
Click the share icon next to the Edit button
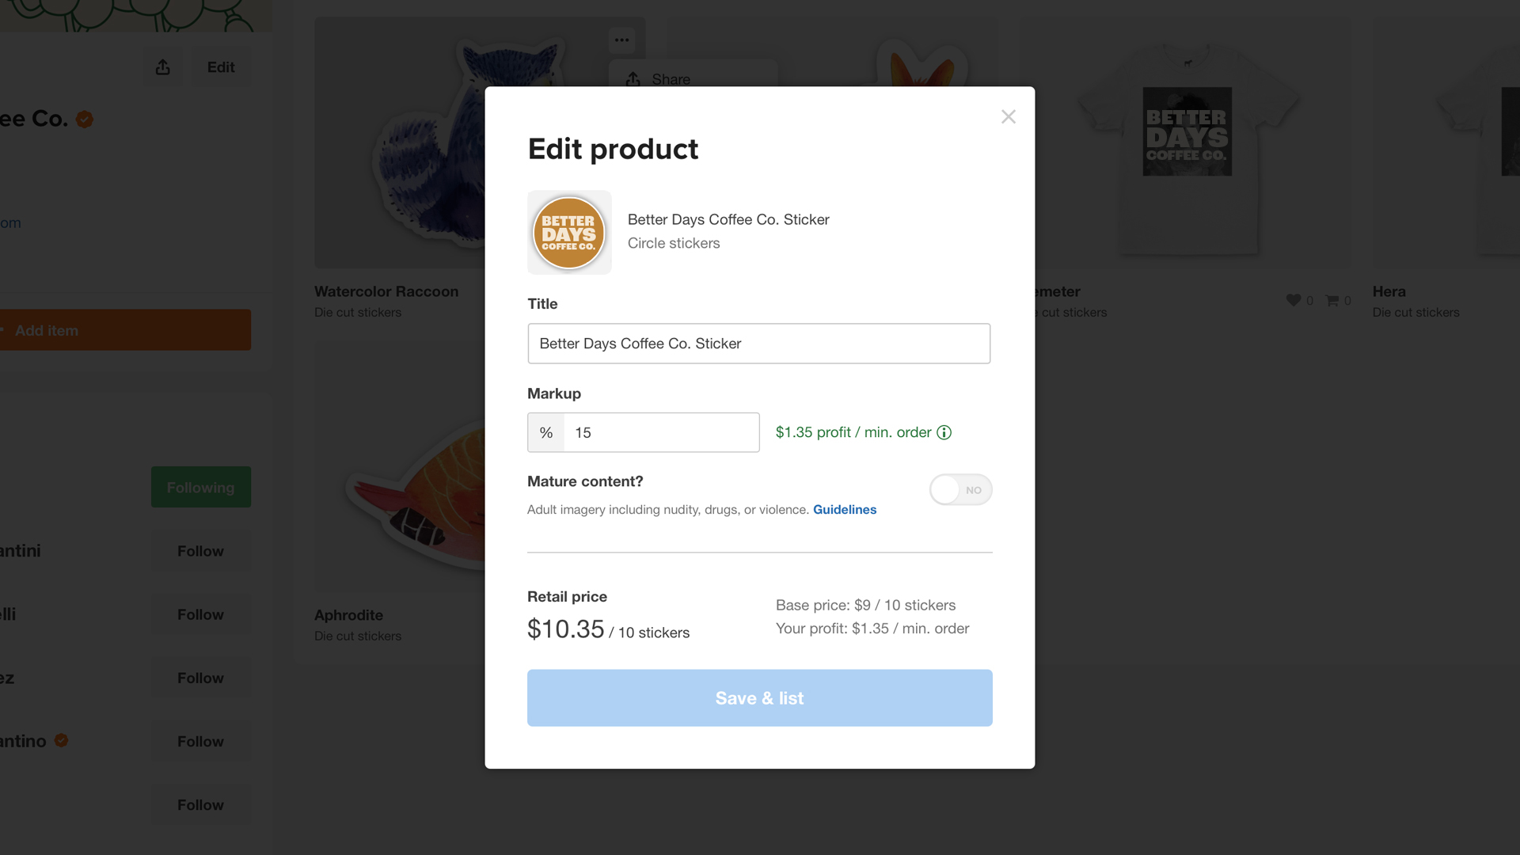(x=162, y=67)
